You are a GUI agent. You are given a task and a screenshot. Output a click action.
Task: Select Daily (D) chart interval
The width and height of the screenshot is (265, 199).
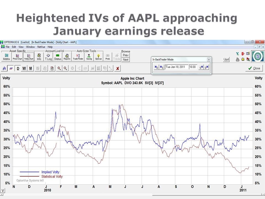(x=18, y=68)
